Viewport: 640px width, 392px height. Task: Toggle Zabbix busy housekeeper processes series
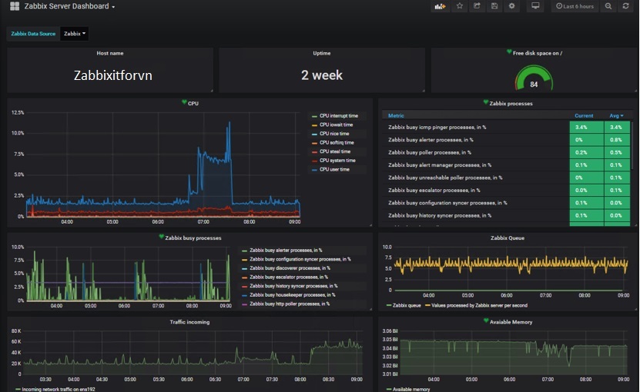pyautogui.click(x=290, y=294)
